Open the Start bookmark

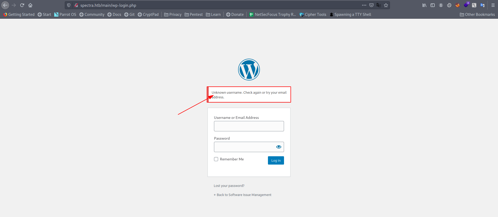(44, 15)
